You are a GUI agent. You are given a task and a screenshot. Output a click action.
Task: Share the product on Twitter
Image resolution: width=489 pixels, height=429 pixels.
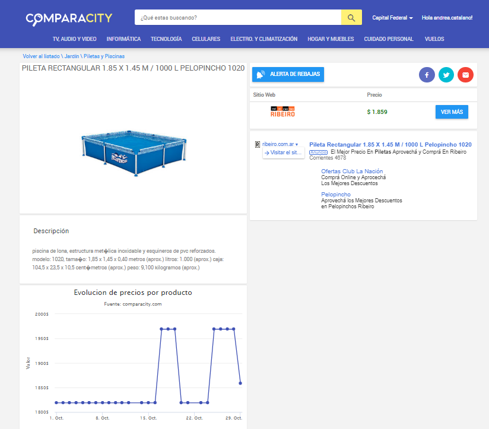446,75
